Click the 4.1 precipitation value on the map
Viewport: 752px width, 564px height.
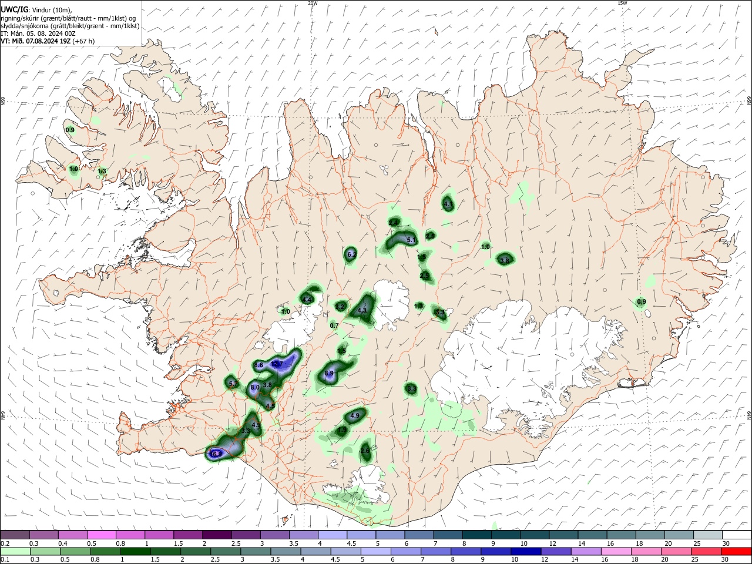tap(448, 204)
